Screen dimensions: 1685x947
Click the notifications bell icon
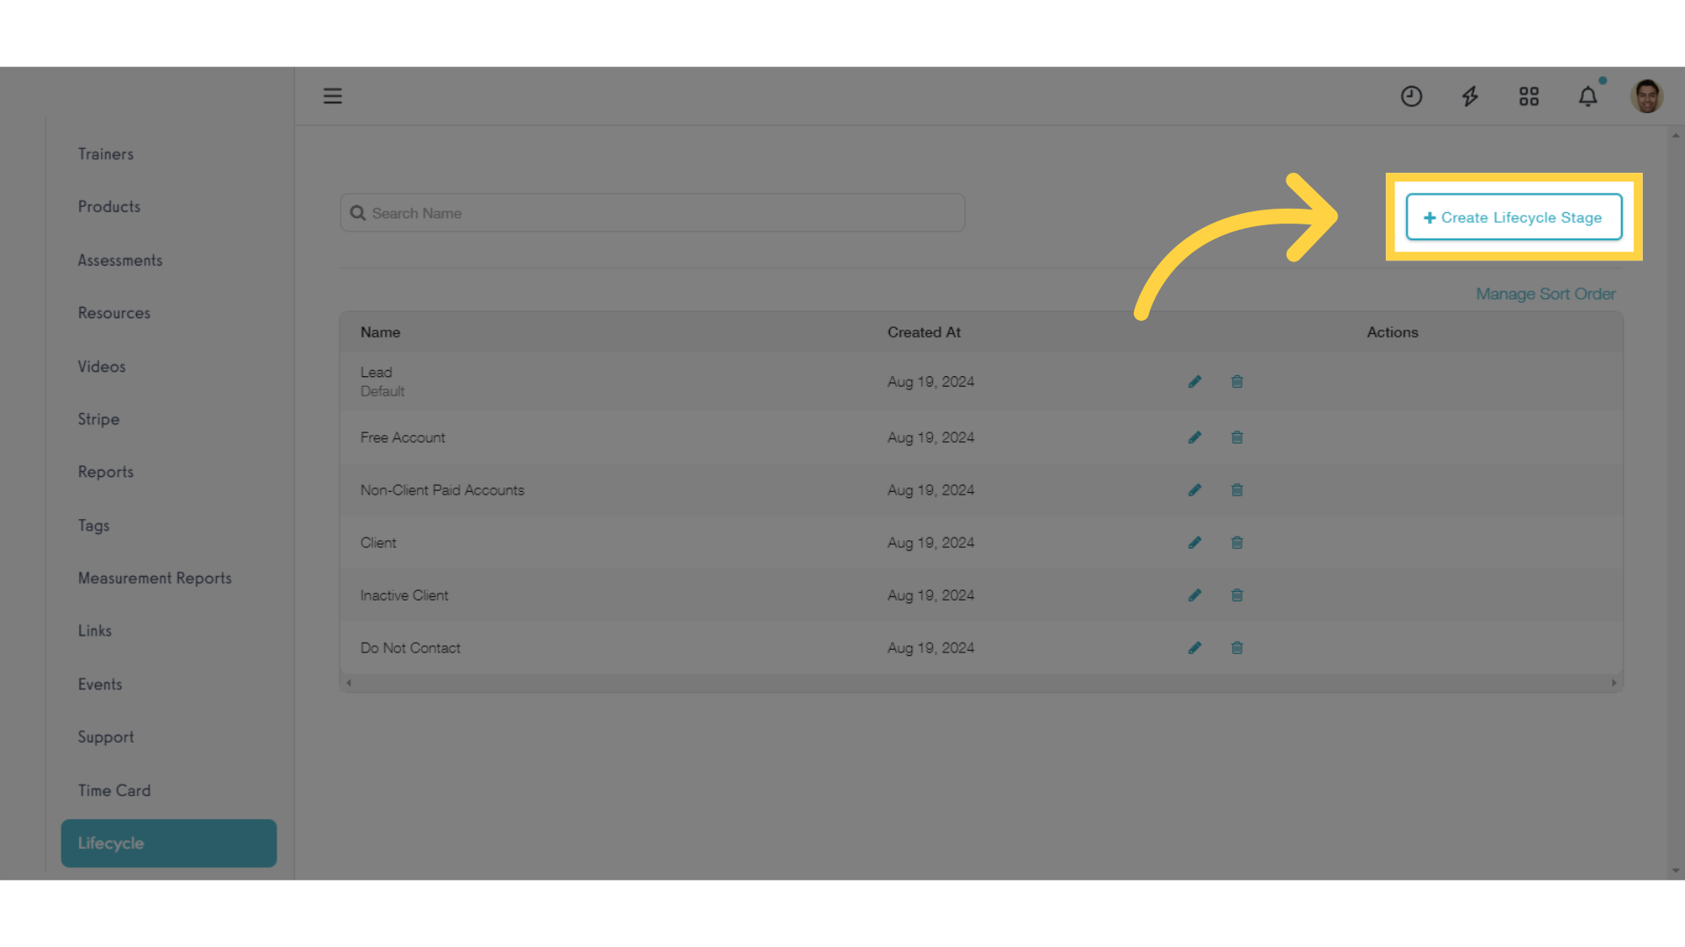(1588, 95)
